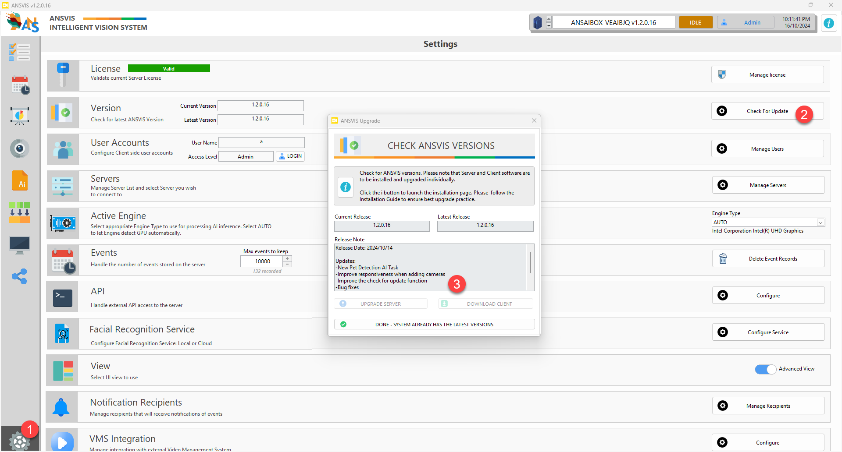Decrease Max events to keep value

click(x=287, y=264)
